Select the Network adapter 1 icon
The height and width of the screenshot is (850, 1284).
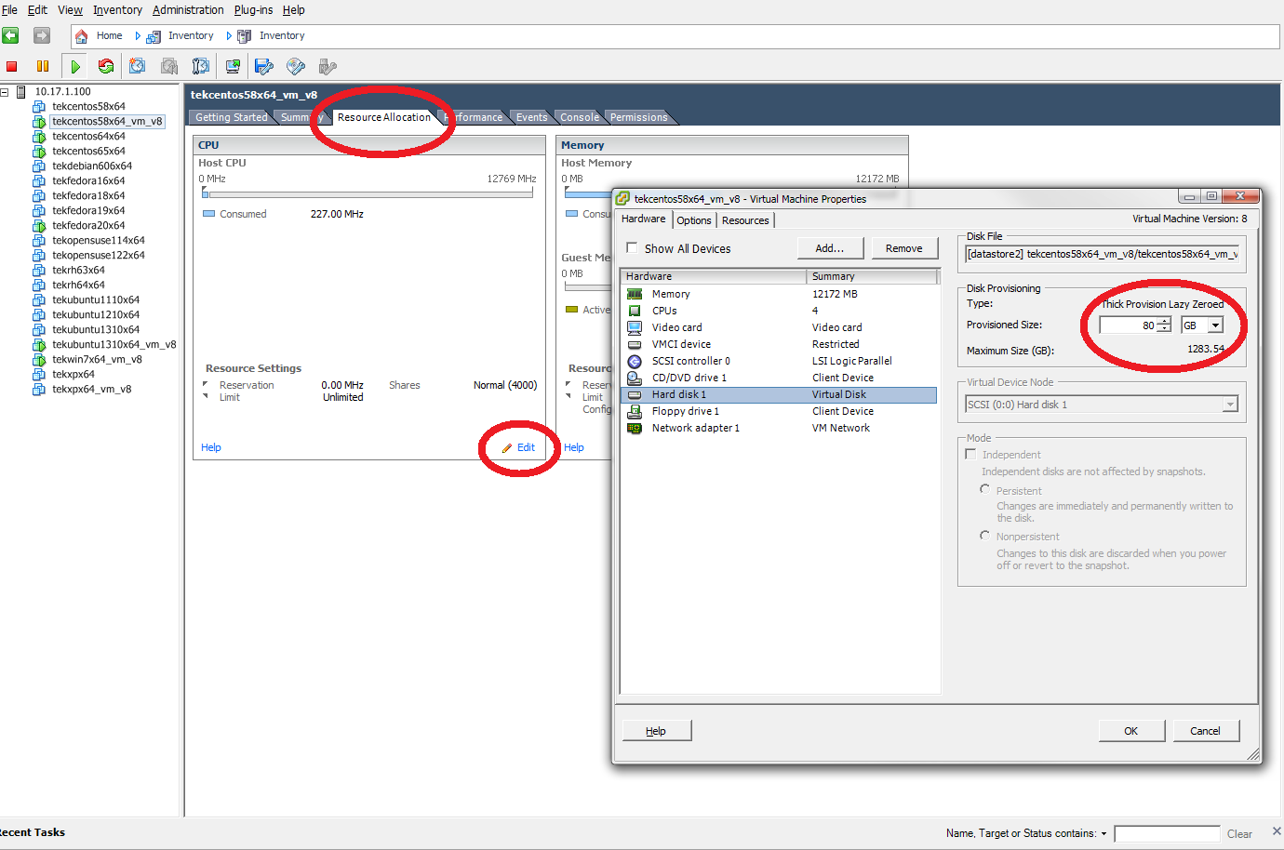(635, 428)
